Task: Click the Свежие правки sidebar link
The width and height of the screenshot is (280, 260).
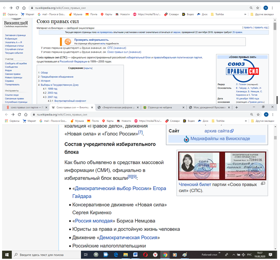Action: [x=12, y=74]
